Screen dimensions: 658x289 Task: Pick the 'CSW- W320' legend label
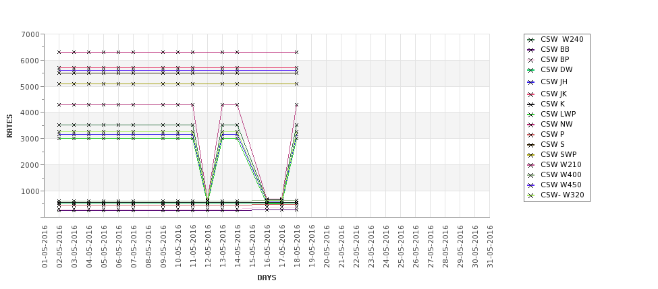[562, 195]
